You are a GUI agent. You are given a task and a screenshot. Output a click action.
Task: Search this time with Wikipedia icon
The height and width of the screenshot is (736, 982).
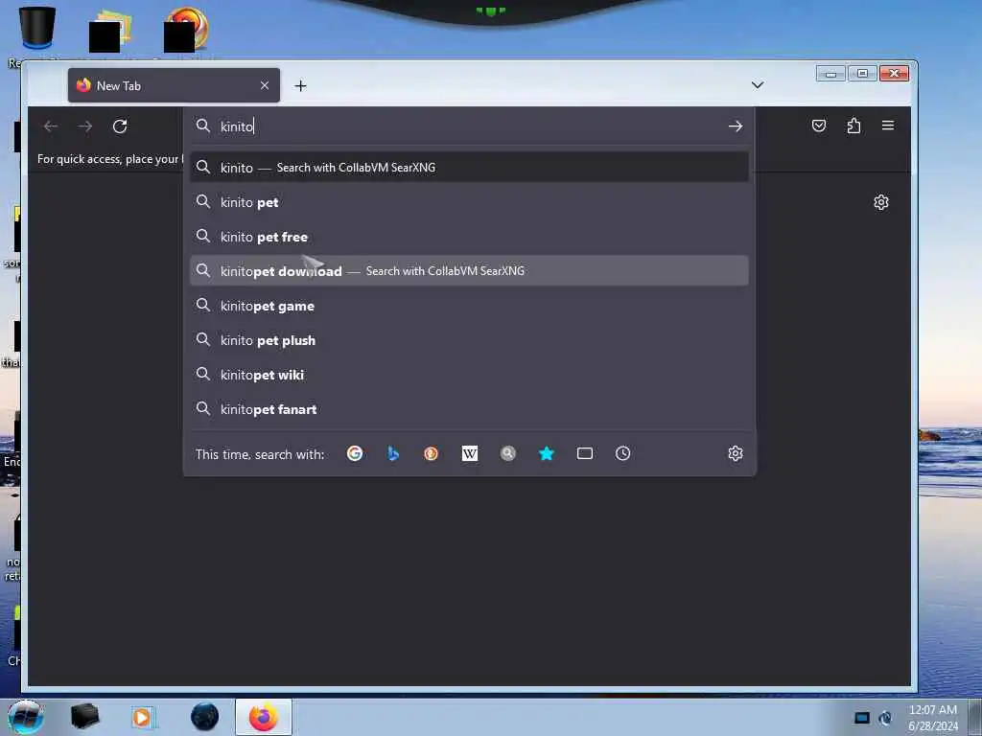pyautogui.click(x=469, y=453)
